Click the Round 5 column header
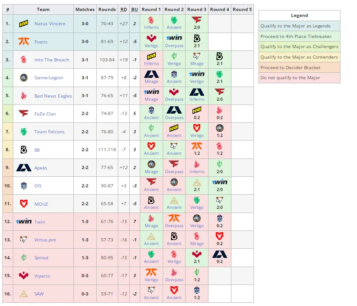357x306 pixels. click(242, 10)
